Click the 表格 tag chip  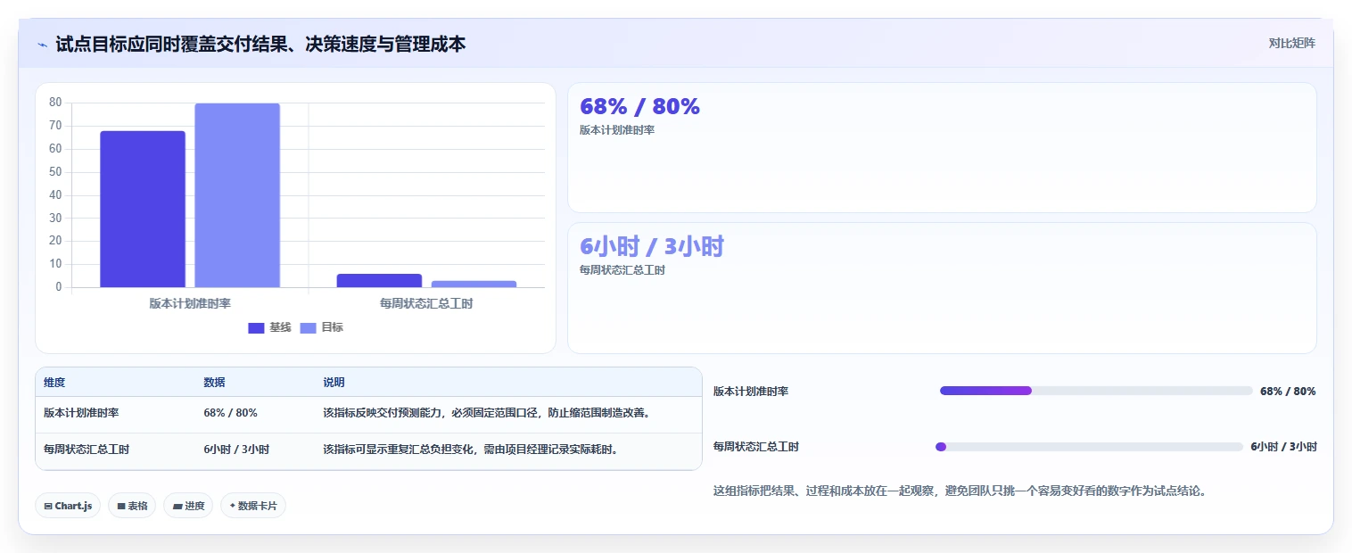(132, 506)
